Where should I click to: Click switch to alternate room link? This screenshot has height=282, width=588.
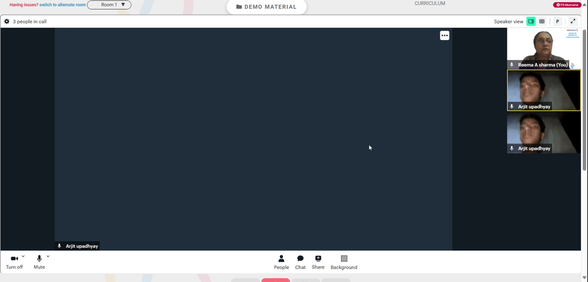click(63, 5)
